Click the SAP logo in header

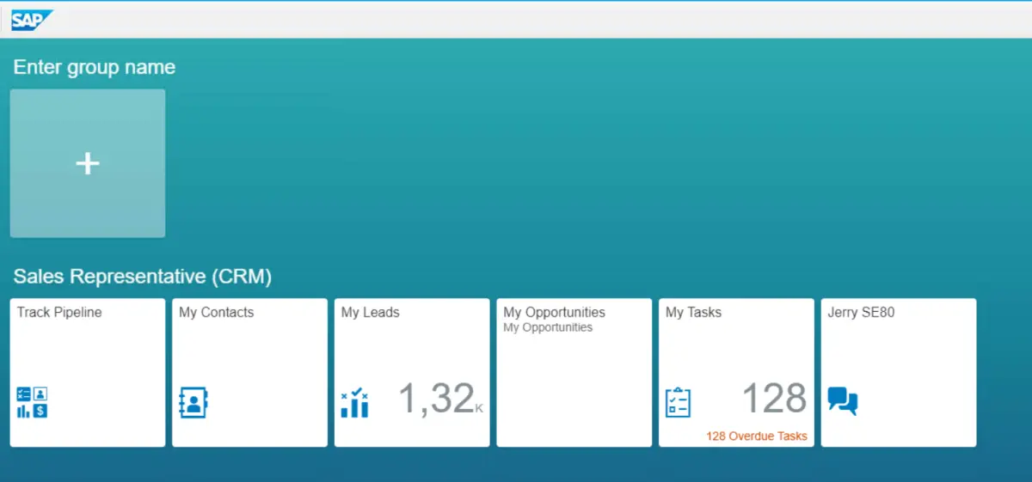(x=32, y=20)
